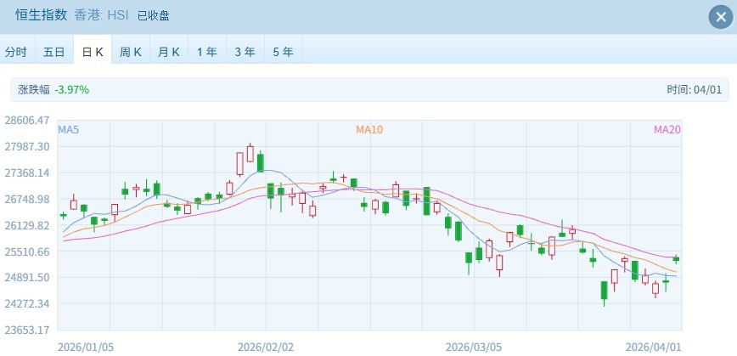Select the 日K tab
This screenshot has width=737, height=356.
(x=93, y=52)
